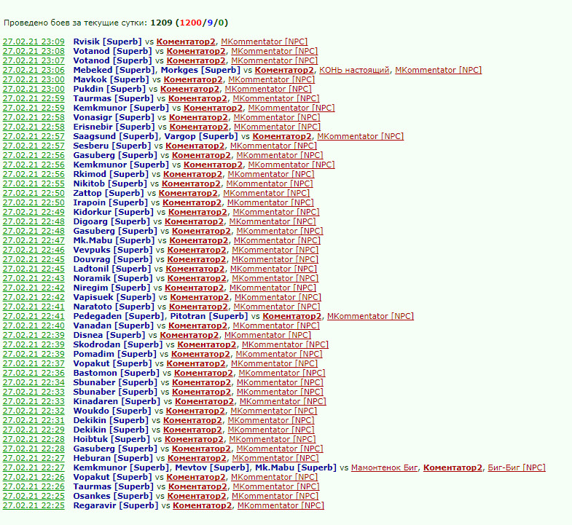This screenshot has width=572, height=525.
Task: Open the 27.02.21 22:25 link for Osankes fight
Action: coord(34,497)
